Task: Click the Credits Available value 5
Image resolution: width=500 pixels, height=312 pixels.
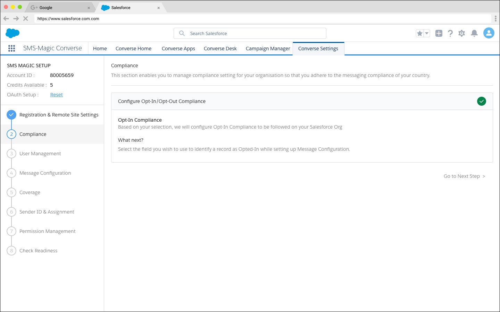Action: point(51,85)
